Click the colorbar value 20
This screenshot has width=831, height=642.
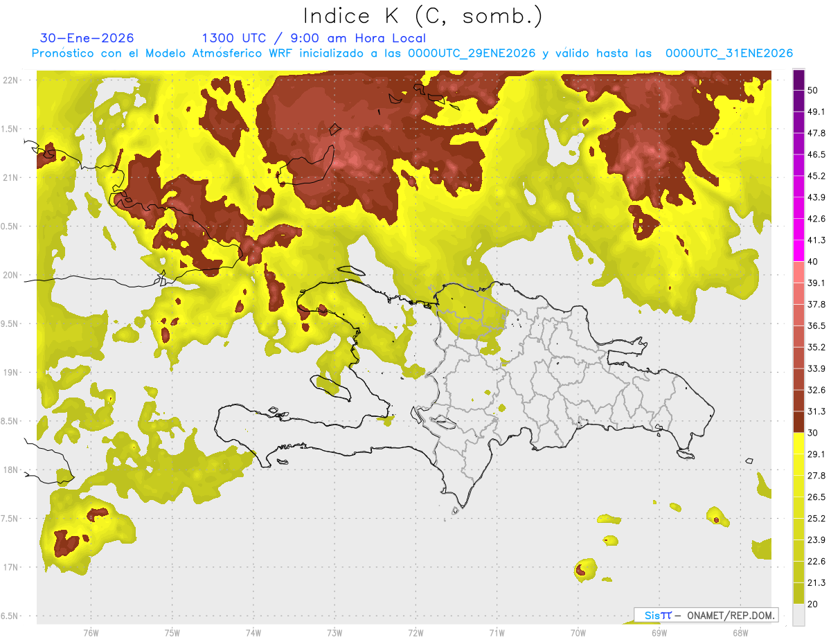[813, 605]
